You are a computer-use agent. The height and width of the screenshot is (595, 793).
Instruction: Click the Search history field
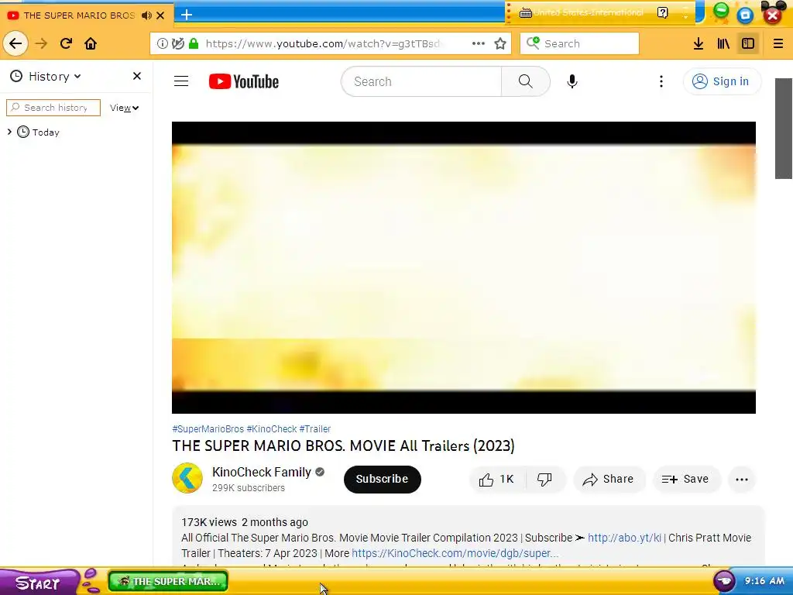[53, 108]
